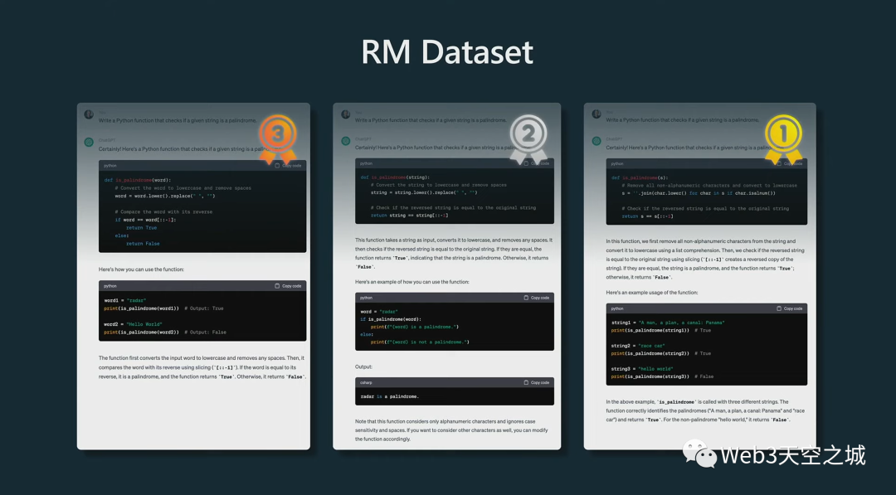
Task: Click code line "if word == word[::-1]:"
Action: coord(145,220)
